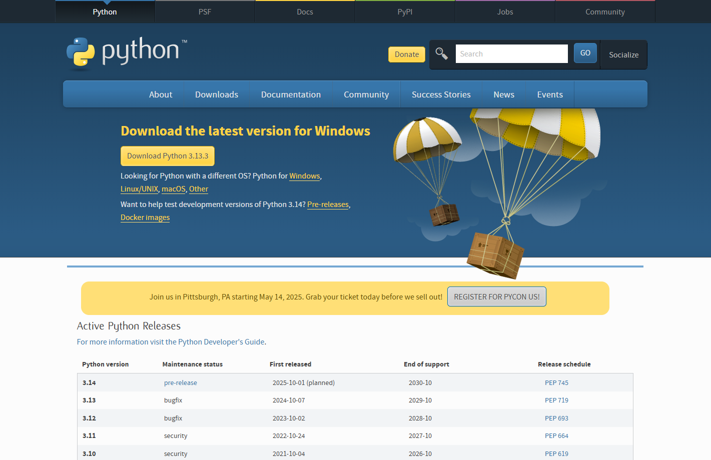Click Register for PyCon US button
This screenshot has width=711, height=460.
tap(497, 296)
